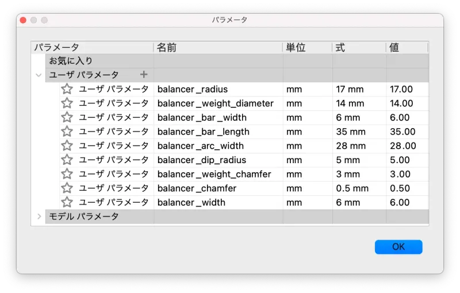Star the balancer_chamfer parameter
This screenshot has height=293, width=460.
coord(67,188)
